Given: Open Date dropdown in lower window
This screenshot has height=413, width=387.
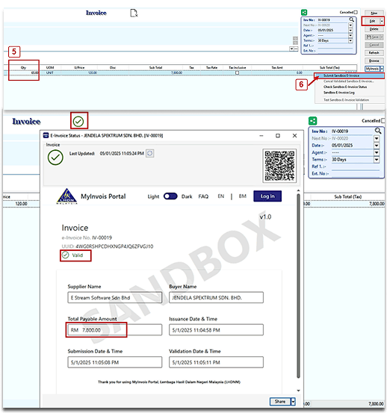Looking at the screenshot, I should [377, 146].
